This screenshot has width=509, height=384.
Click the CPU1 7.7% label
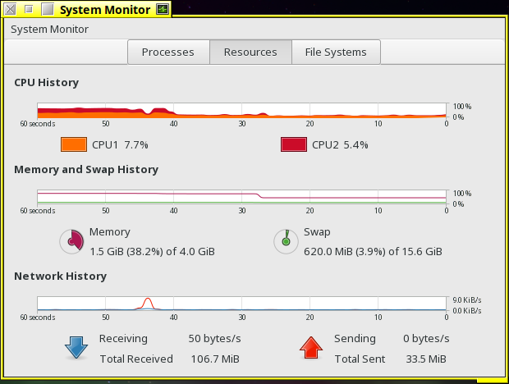point(120,144)
